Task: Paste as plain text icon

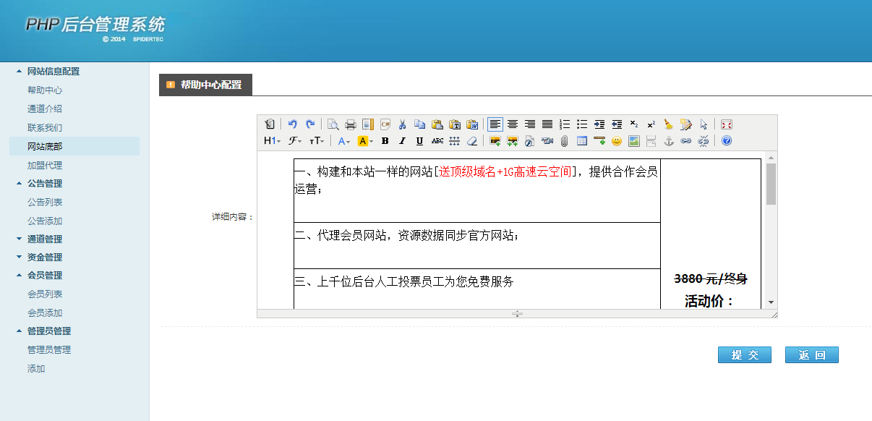Action: pyautogui.click(x=455, y=124)
